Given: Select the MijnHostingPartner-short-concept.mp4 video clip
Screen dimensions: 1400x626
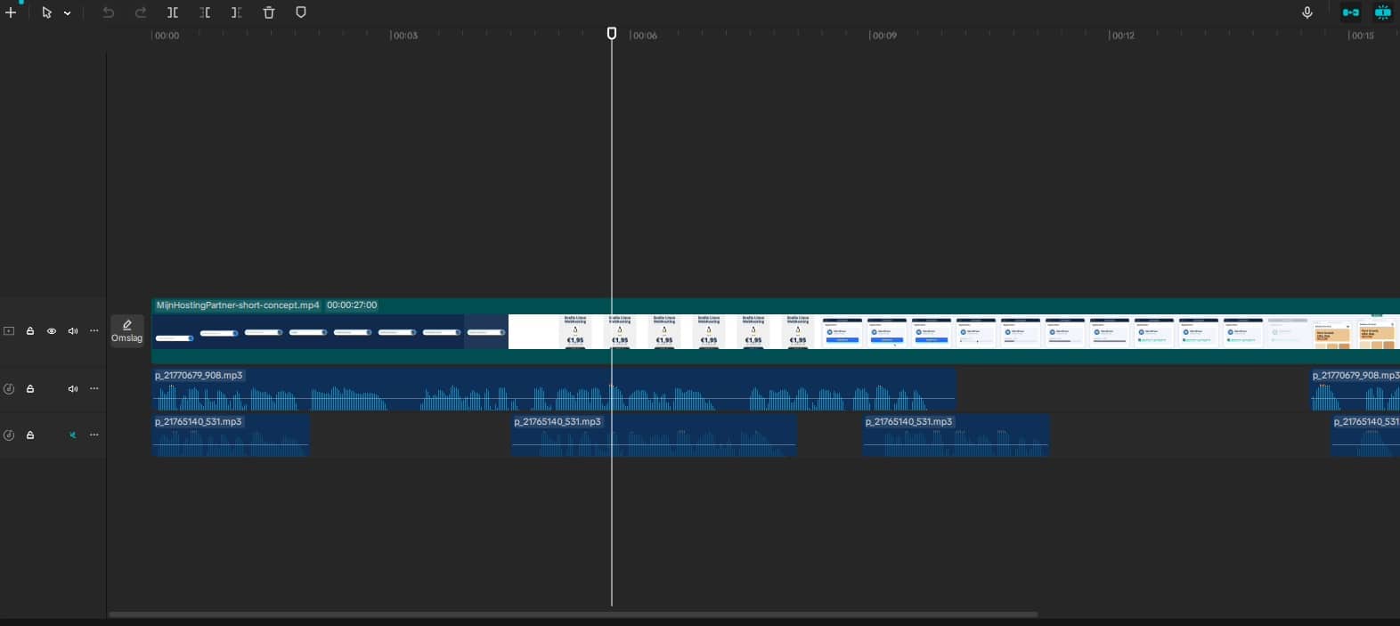Looking at the screenshot, I should (776, 331).
